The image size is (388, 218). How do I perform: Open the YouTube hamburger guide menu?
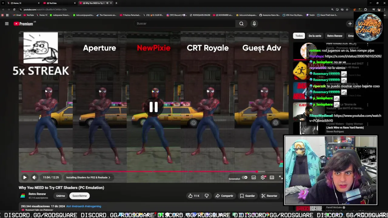7,24
